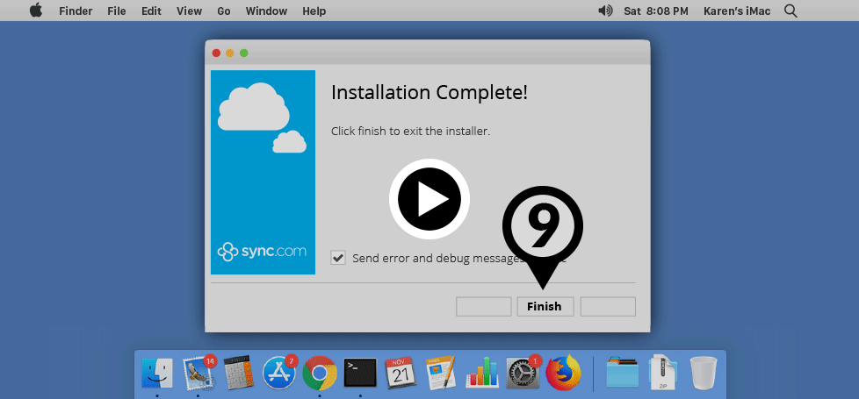Open the App Store dock icon
The height and width of the screenshot is (399, 859).
click(279, 373)
